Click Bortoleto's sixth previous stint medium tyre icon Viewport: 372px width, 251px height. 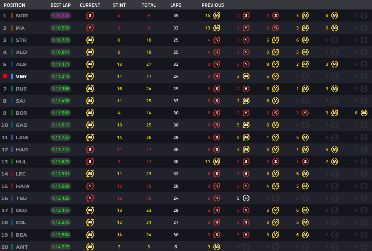(x=364, y=113)
